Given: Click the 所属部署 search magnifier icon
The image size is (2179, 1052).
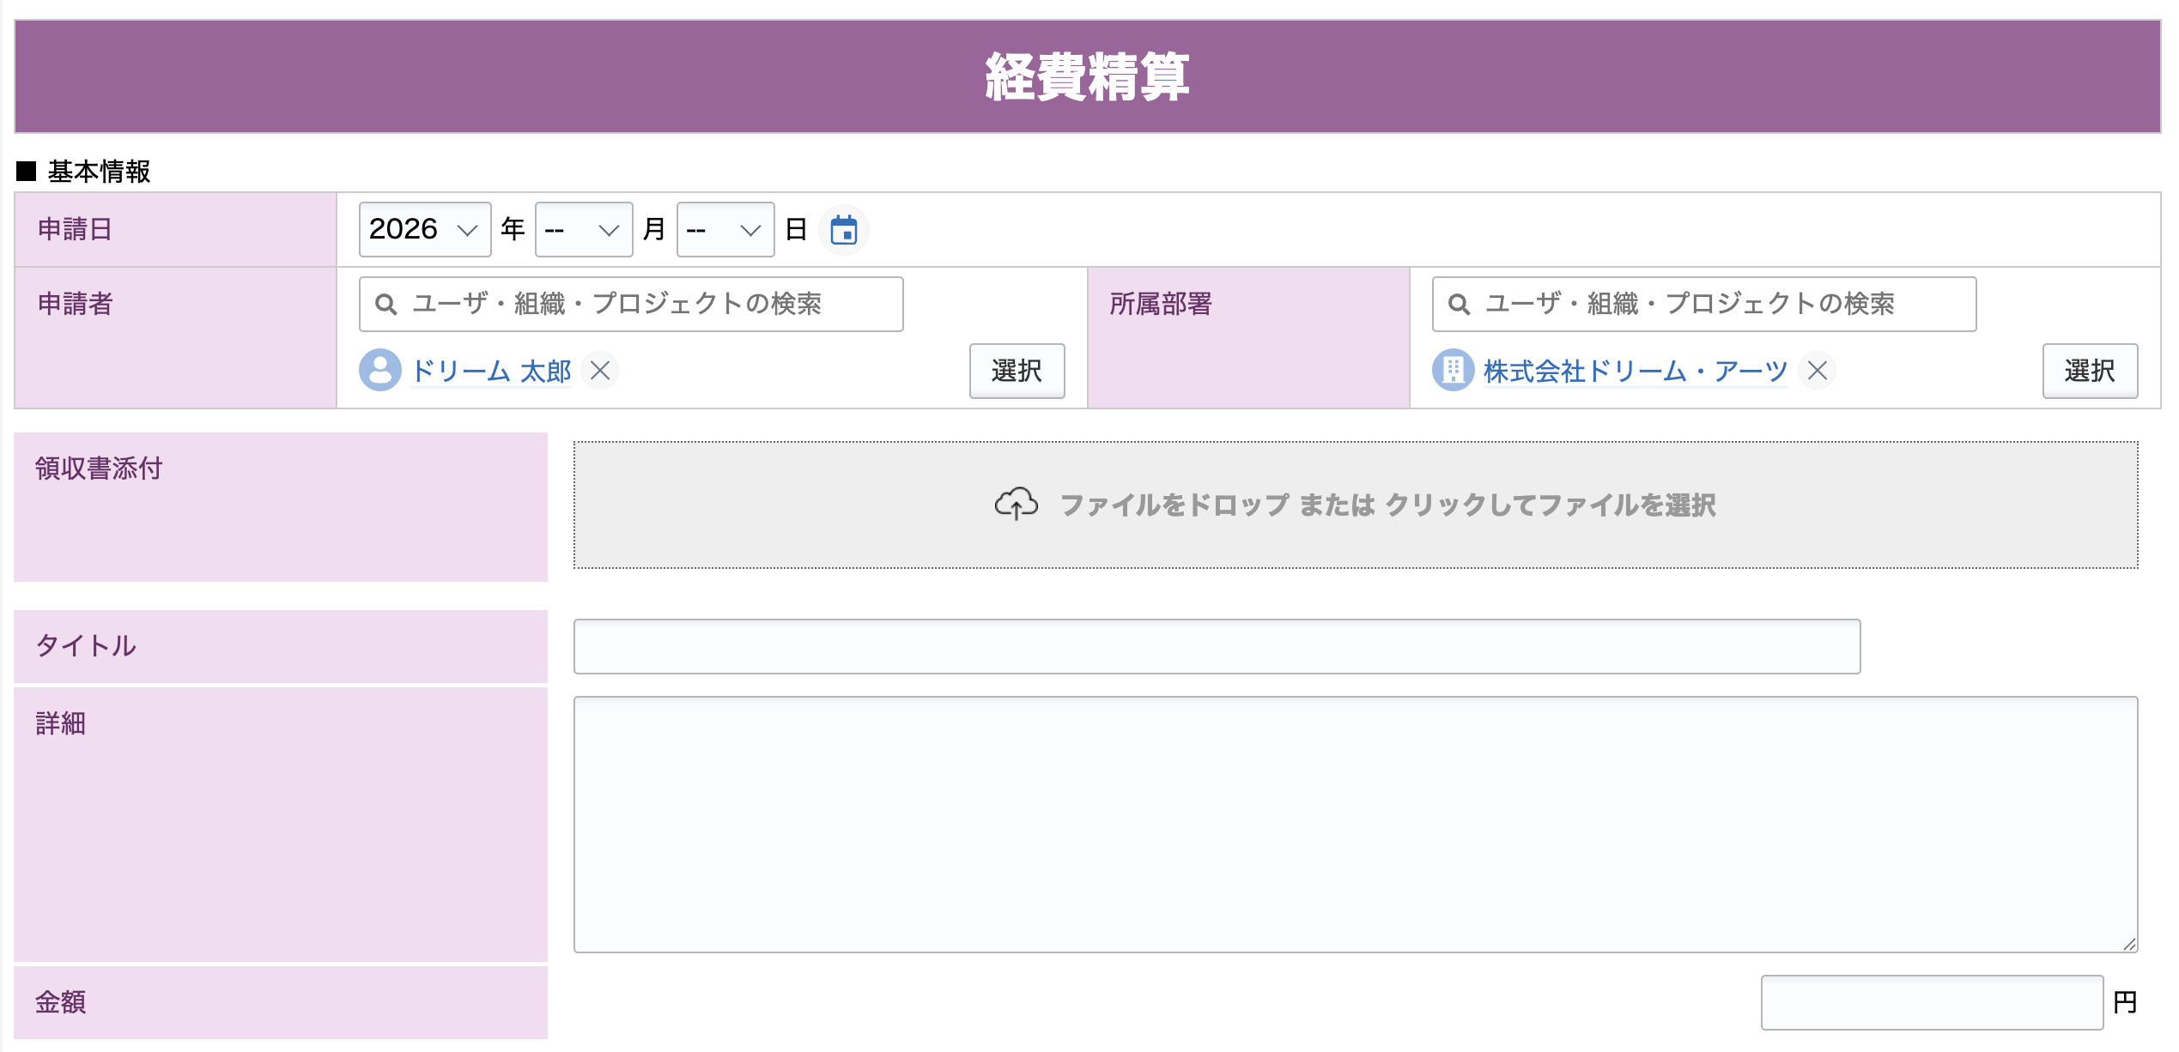Looking at the screenshot, I should point(1459,305).
